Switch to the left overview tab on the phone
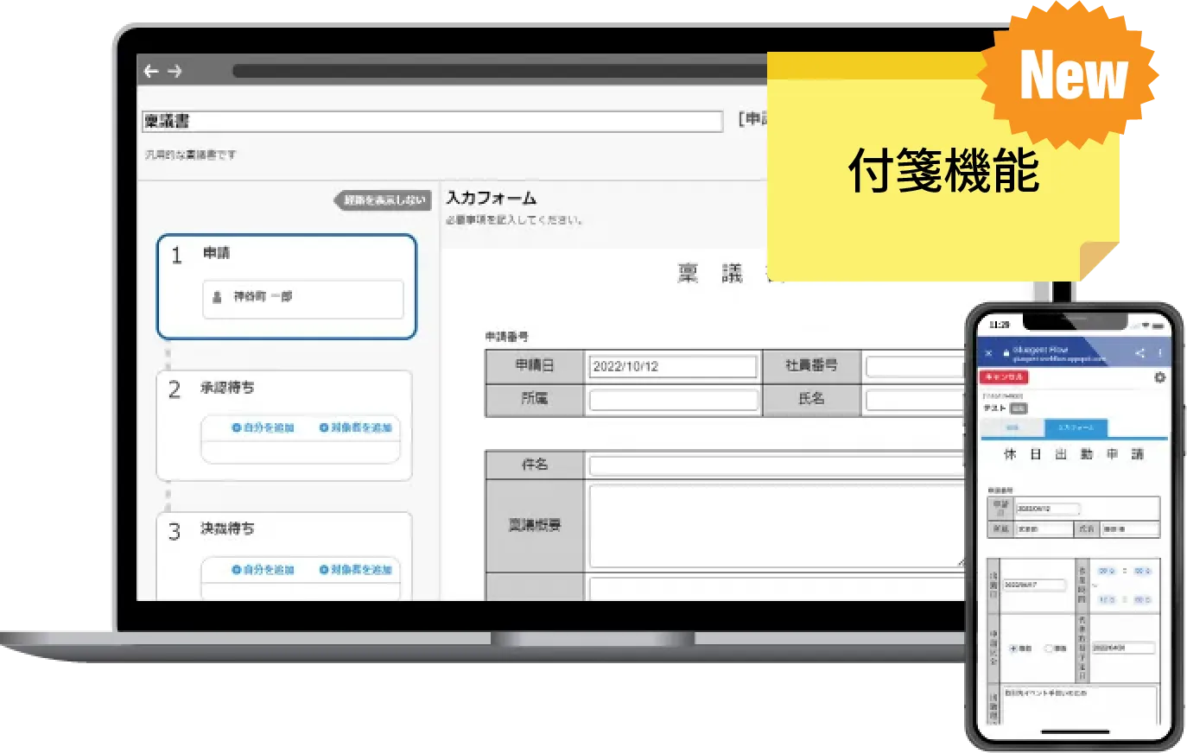 [x=1013, y=427]
